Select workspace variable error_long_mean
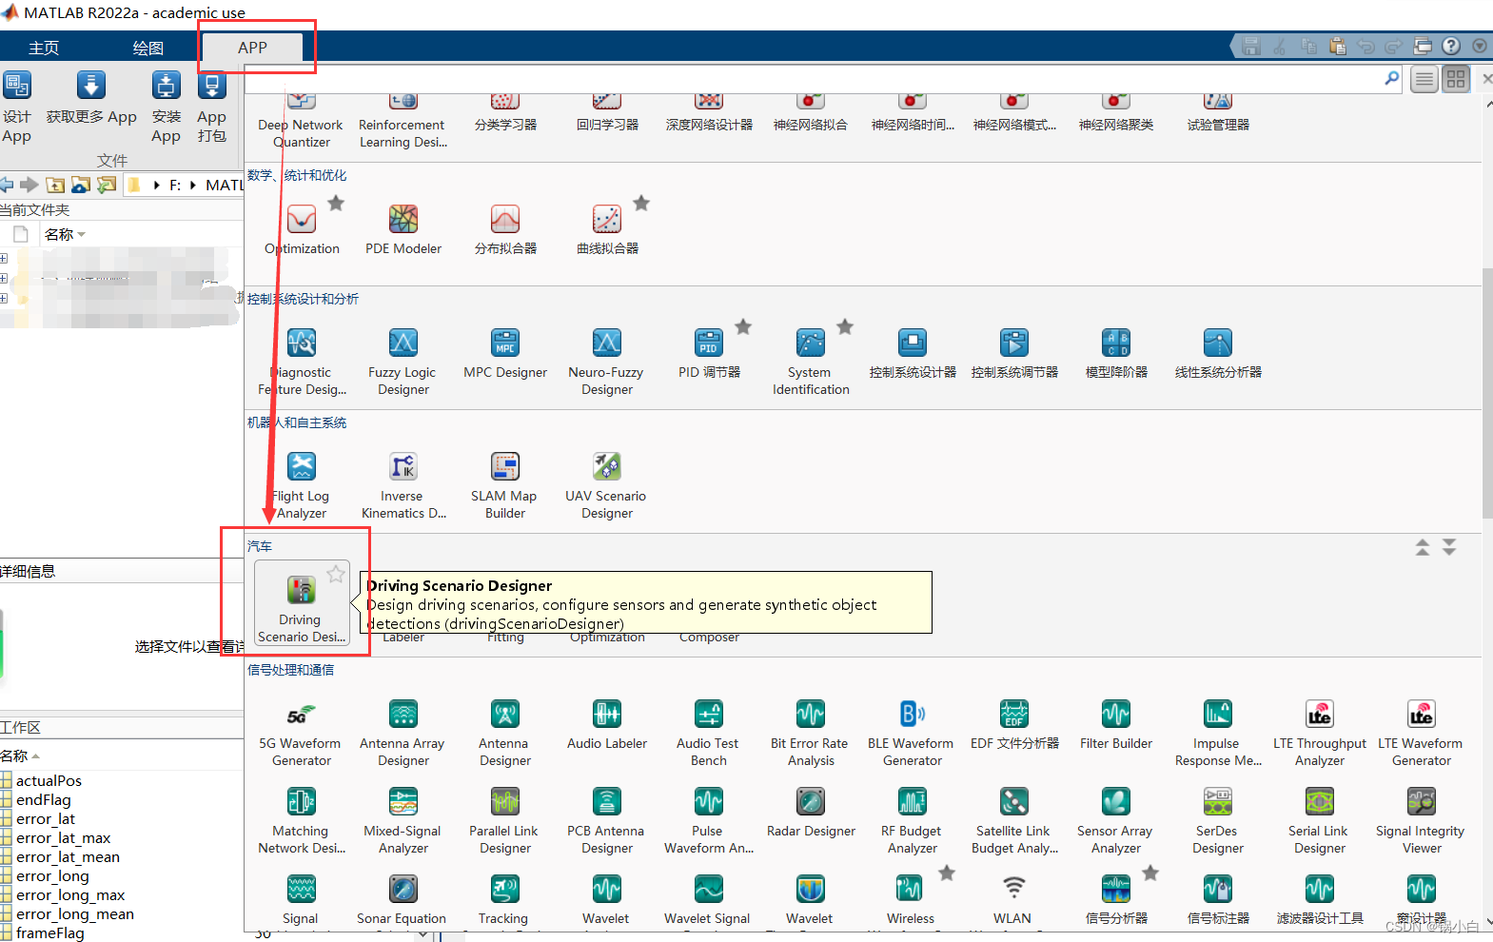 74,914
